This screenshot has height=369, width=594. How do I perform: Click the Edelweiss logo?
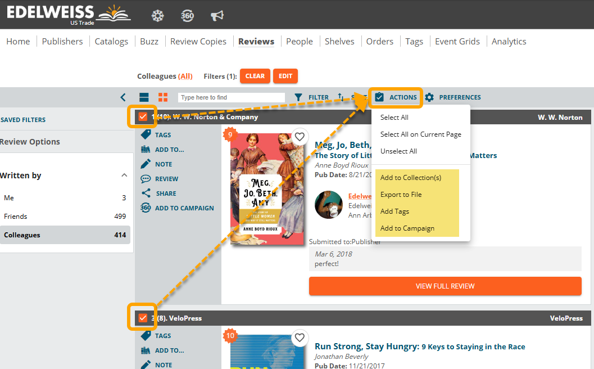coord(69,15)
